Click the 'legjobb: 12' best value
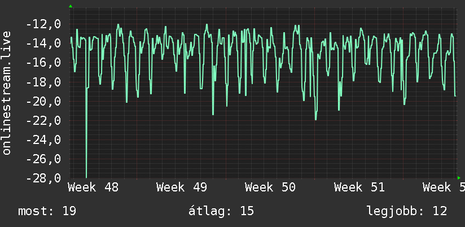The image size is (465, 227). pyautogui.click(x=407, y=211)
